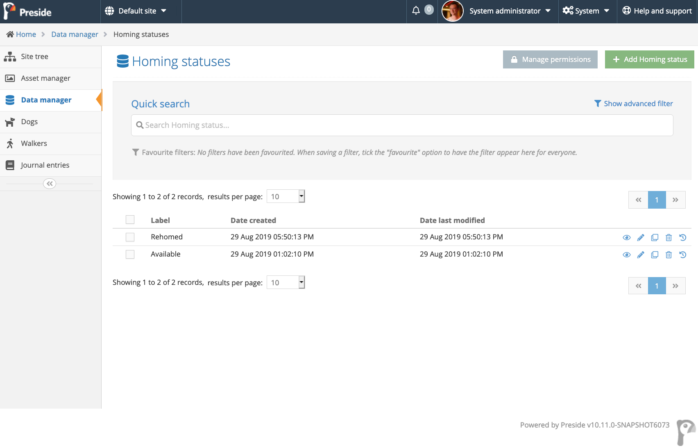The height and width of the screenshot is (448, 698).
Task: View the Rehomed record with eye icon
Action: [x=626, y=238]
